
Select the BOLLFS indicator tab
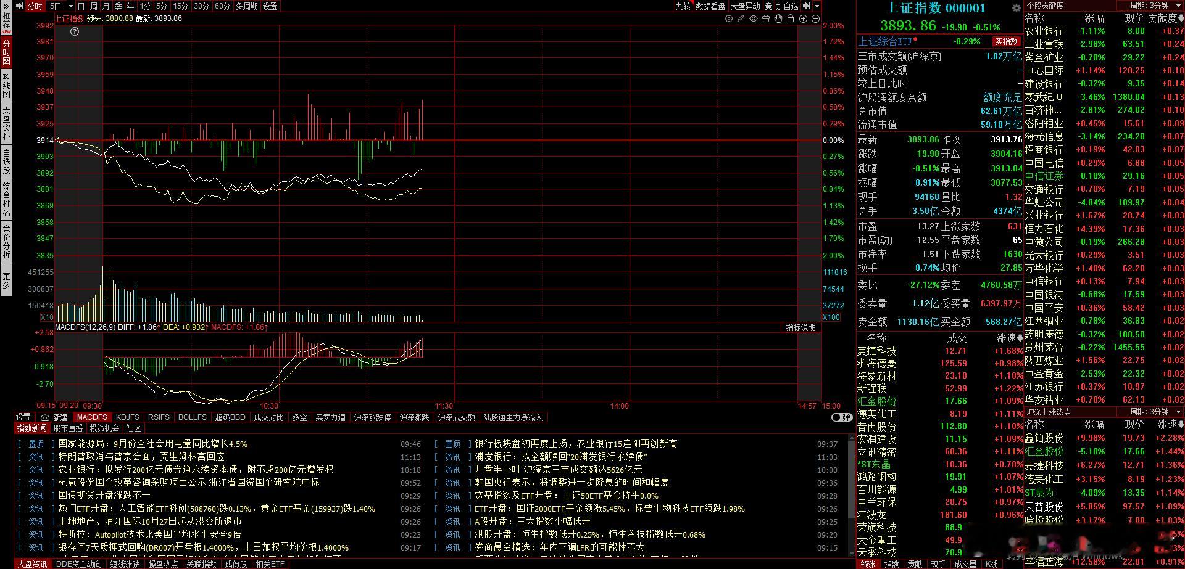point(193,417)
